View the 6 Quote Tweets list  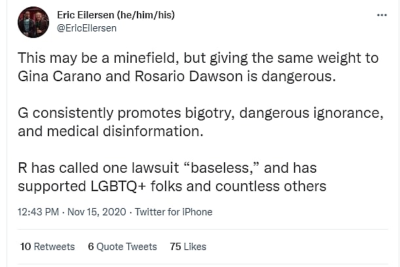[x=122, y=247]
